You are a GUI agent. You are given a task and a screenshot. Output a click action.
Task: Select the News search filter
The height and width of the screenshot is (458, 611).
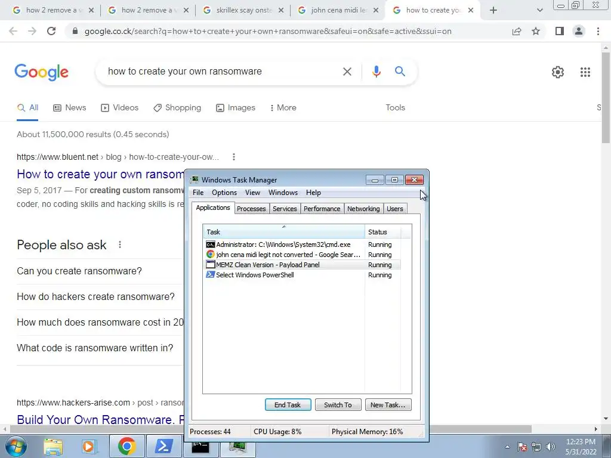pyautogui.click(x=69, y=107)
